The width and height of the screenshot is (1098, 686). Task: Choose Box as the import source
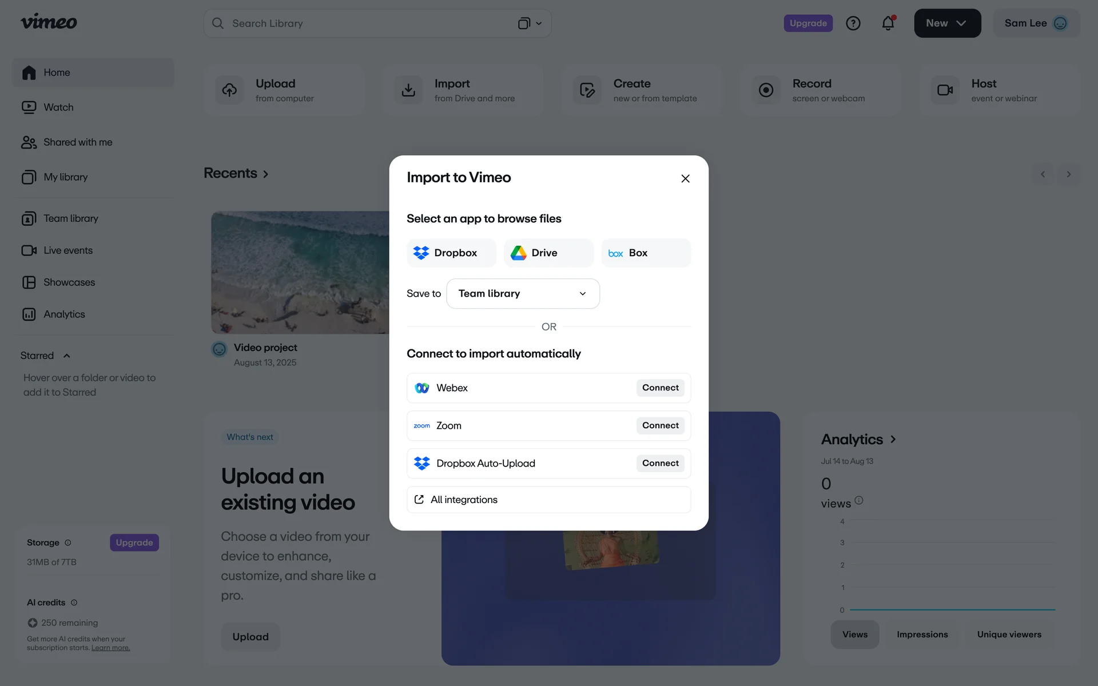click(645, 253)
